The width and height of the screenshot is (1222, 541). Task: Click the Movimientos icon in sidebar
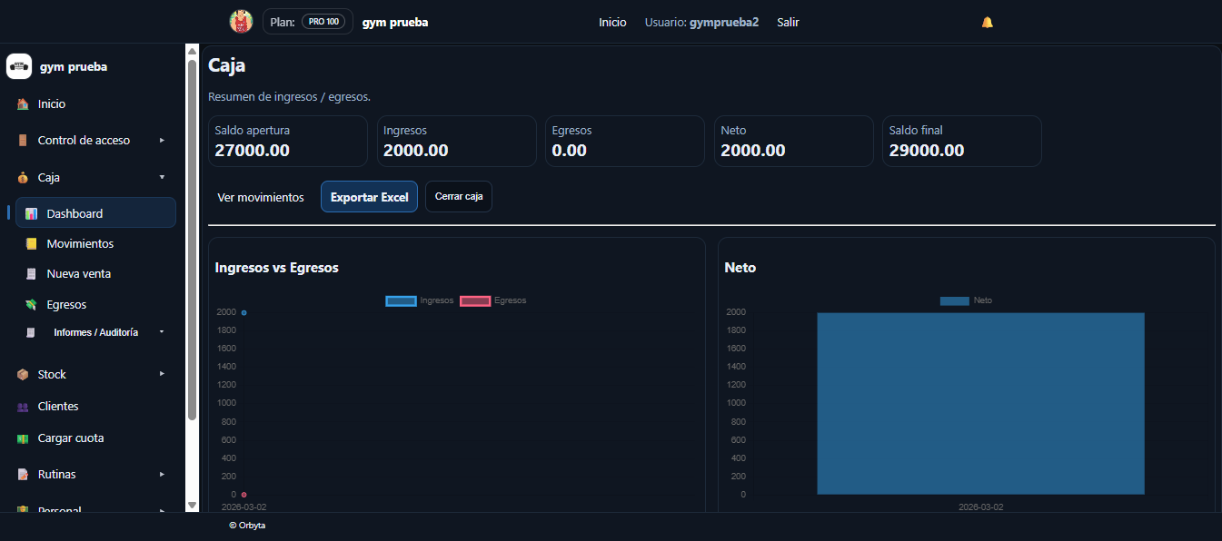[33, 242]
